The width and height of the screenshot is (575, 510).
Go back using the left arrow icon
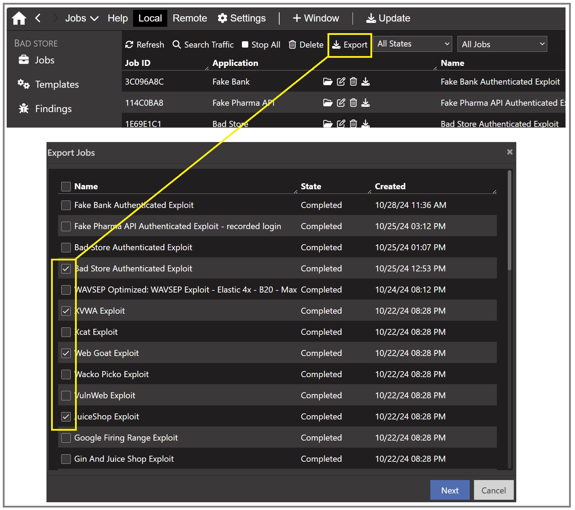[38, 18]
